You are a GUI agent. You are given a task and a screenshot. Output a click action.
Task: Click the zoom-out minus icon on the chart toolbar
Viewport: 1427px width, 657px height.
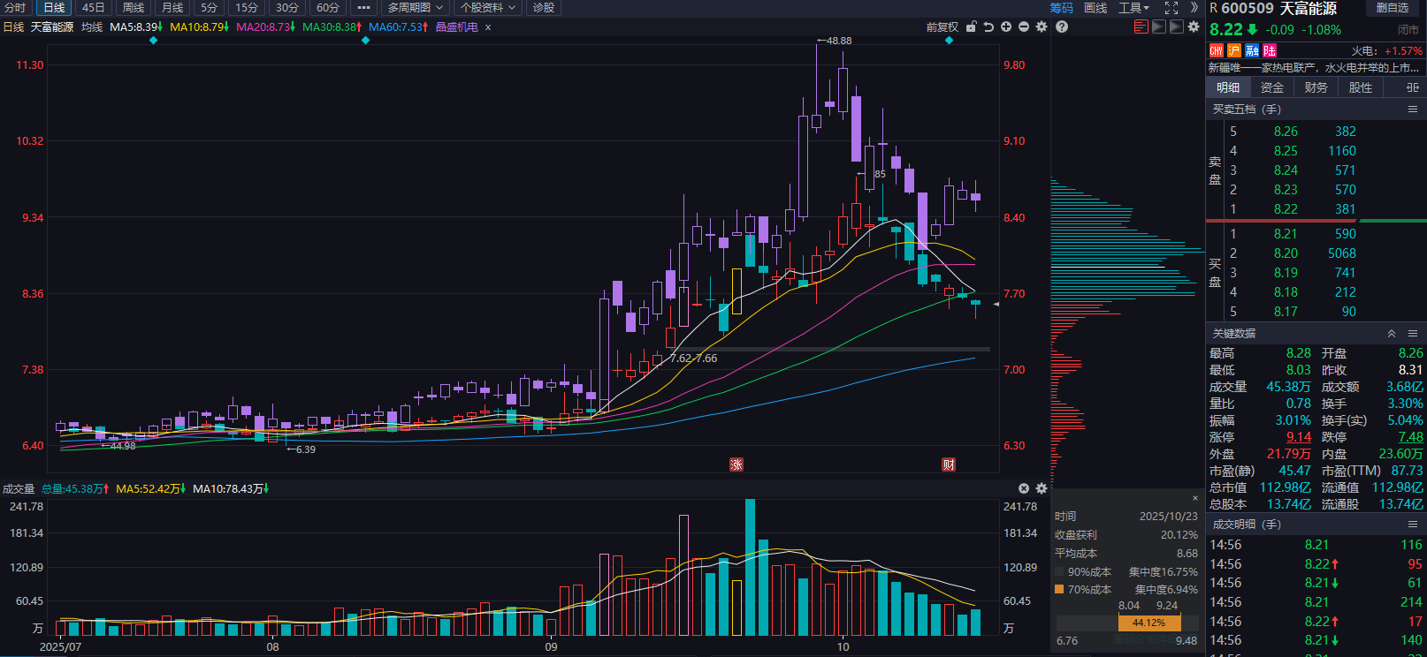[x=1024, y=27]
